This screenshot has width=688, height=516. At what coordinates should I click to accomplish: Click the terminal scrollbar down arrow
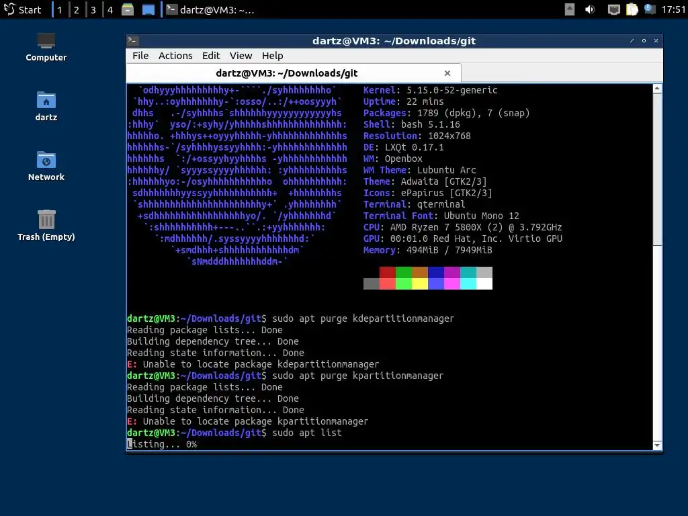point(657,445)
